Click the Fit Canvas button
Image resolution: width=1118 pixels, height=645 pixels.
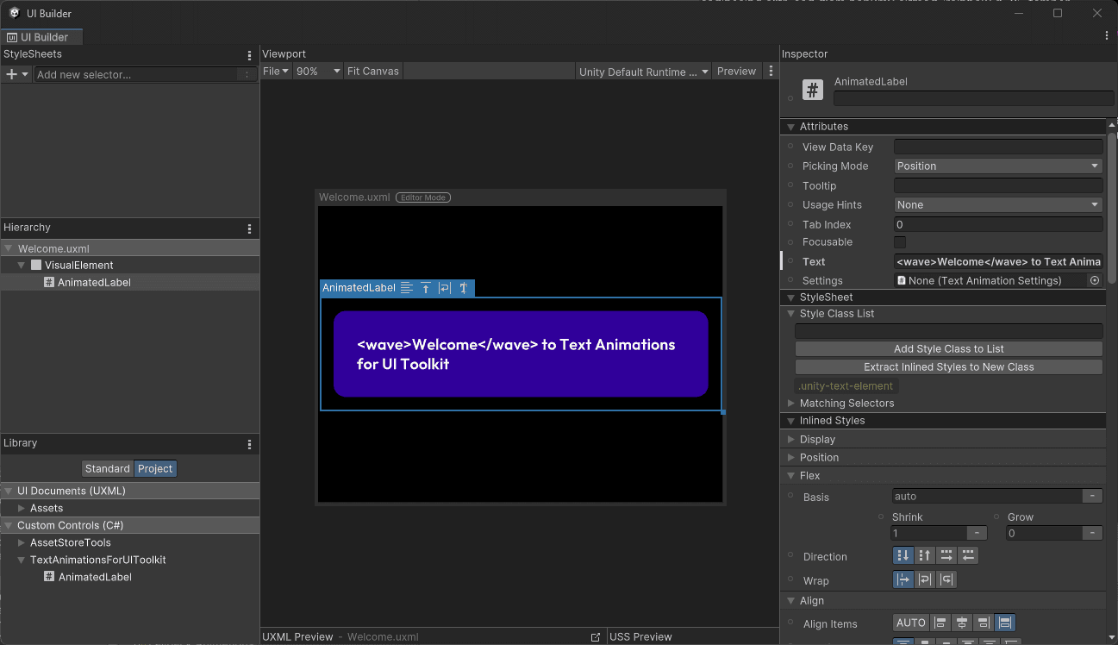(372, 71)
